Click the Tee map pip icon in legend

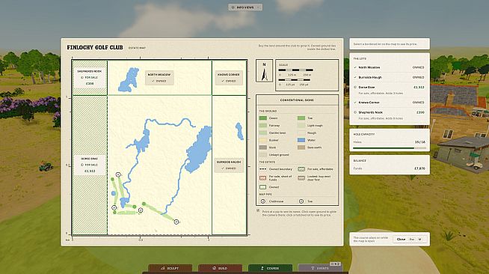(301, 201)
